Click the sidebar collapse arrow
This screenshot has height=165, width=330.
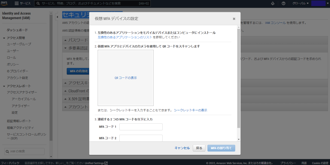coord(57,17)
